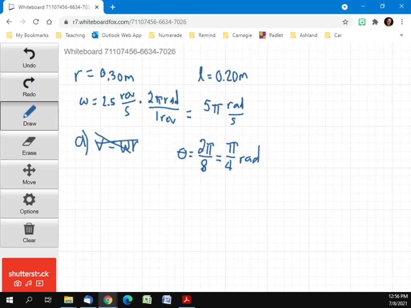
Task: Reload the whiteboard page
Action: 36,22
